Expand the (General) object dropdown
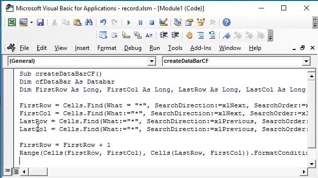 tap(152, 61)
